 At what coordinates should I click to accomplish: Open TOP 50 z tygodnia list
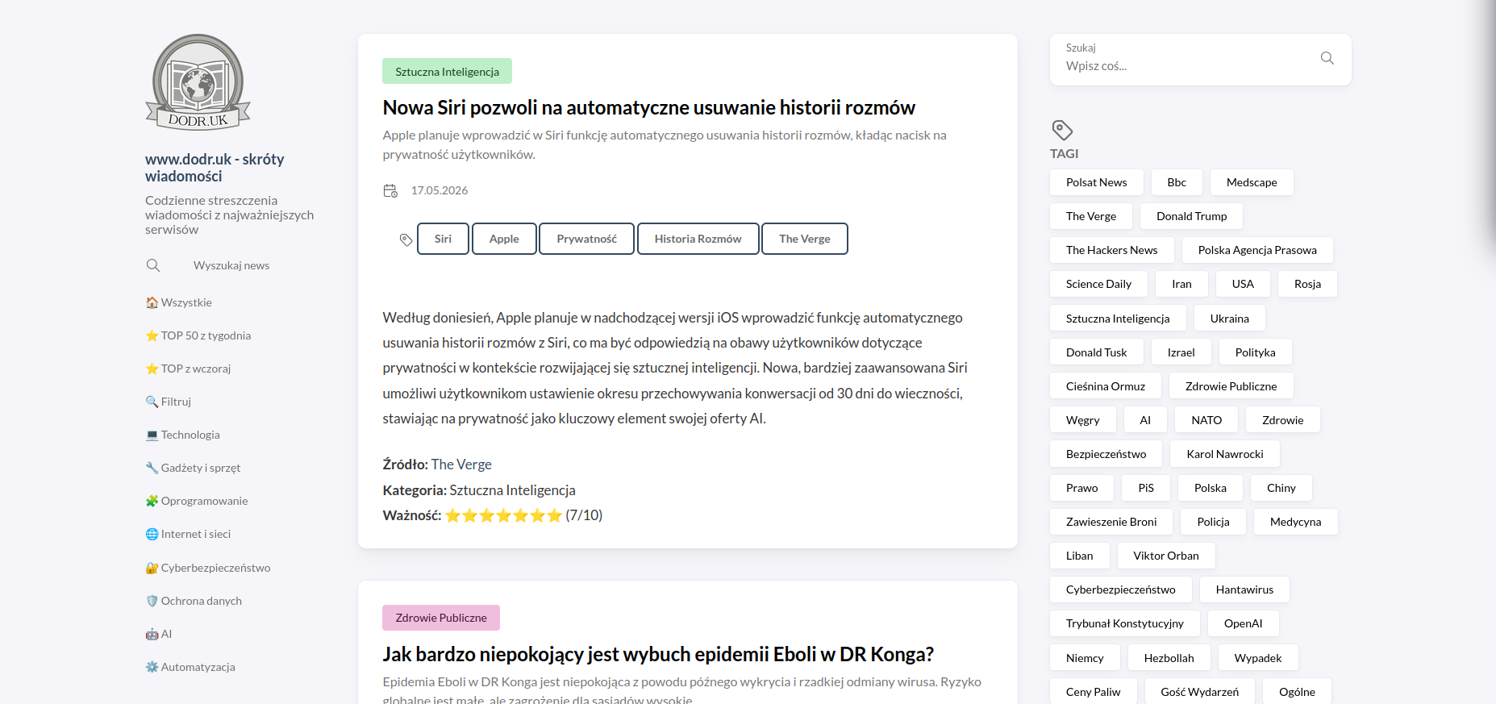click(x=198, y=335)
